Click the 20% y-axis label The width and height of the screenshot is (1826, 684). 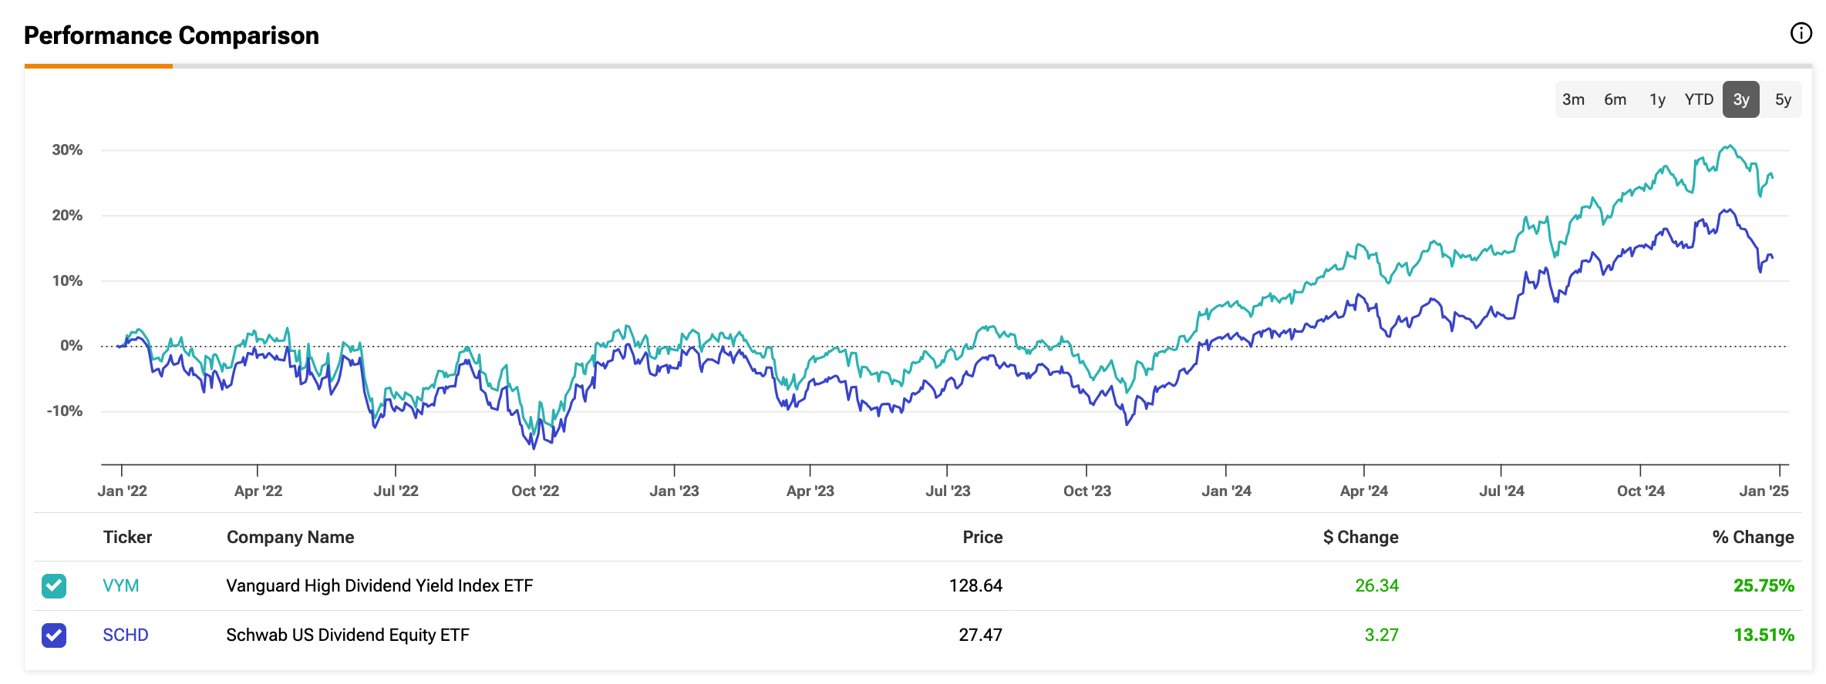pos(67,216)
